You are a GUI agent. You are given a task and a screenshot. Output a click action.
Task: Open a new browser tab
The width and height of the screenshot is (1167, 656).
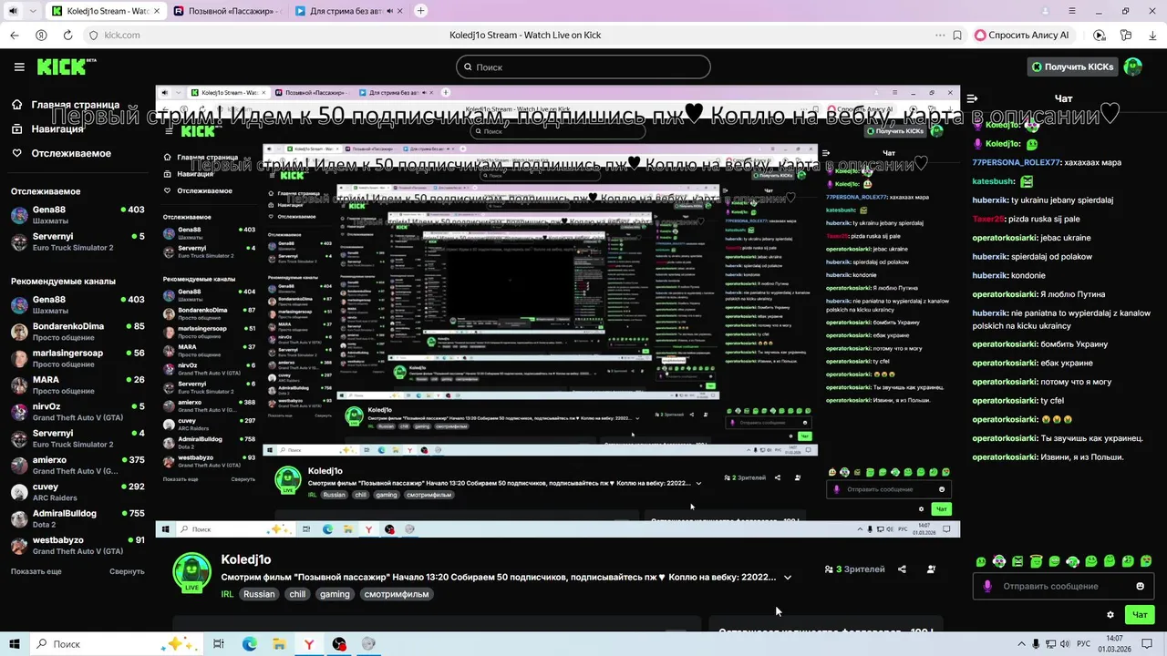(420, 11)
